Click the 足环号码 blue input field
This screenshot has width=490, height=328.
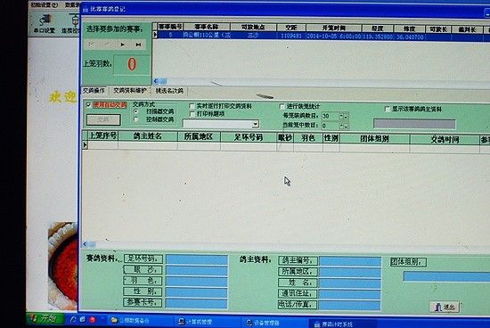[x=197, y=259]
